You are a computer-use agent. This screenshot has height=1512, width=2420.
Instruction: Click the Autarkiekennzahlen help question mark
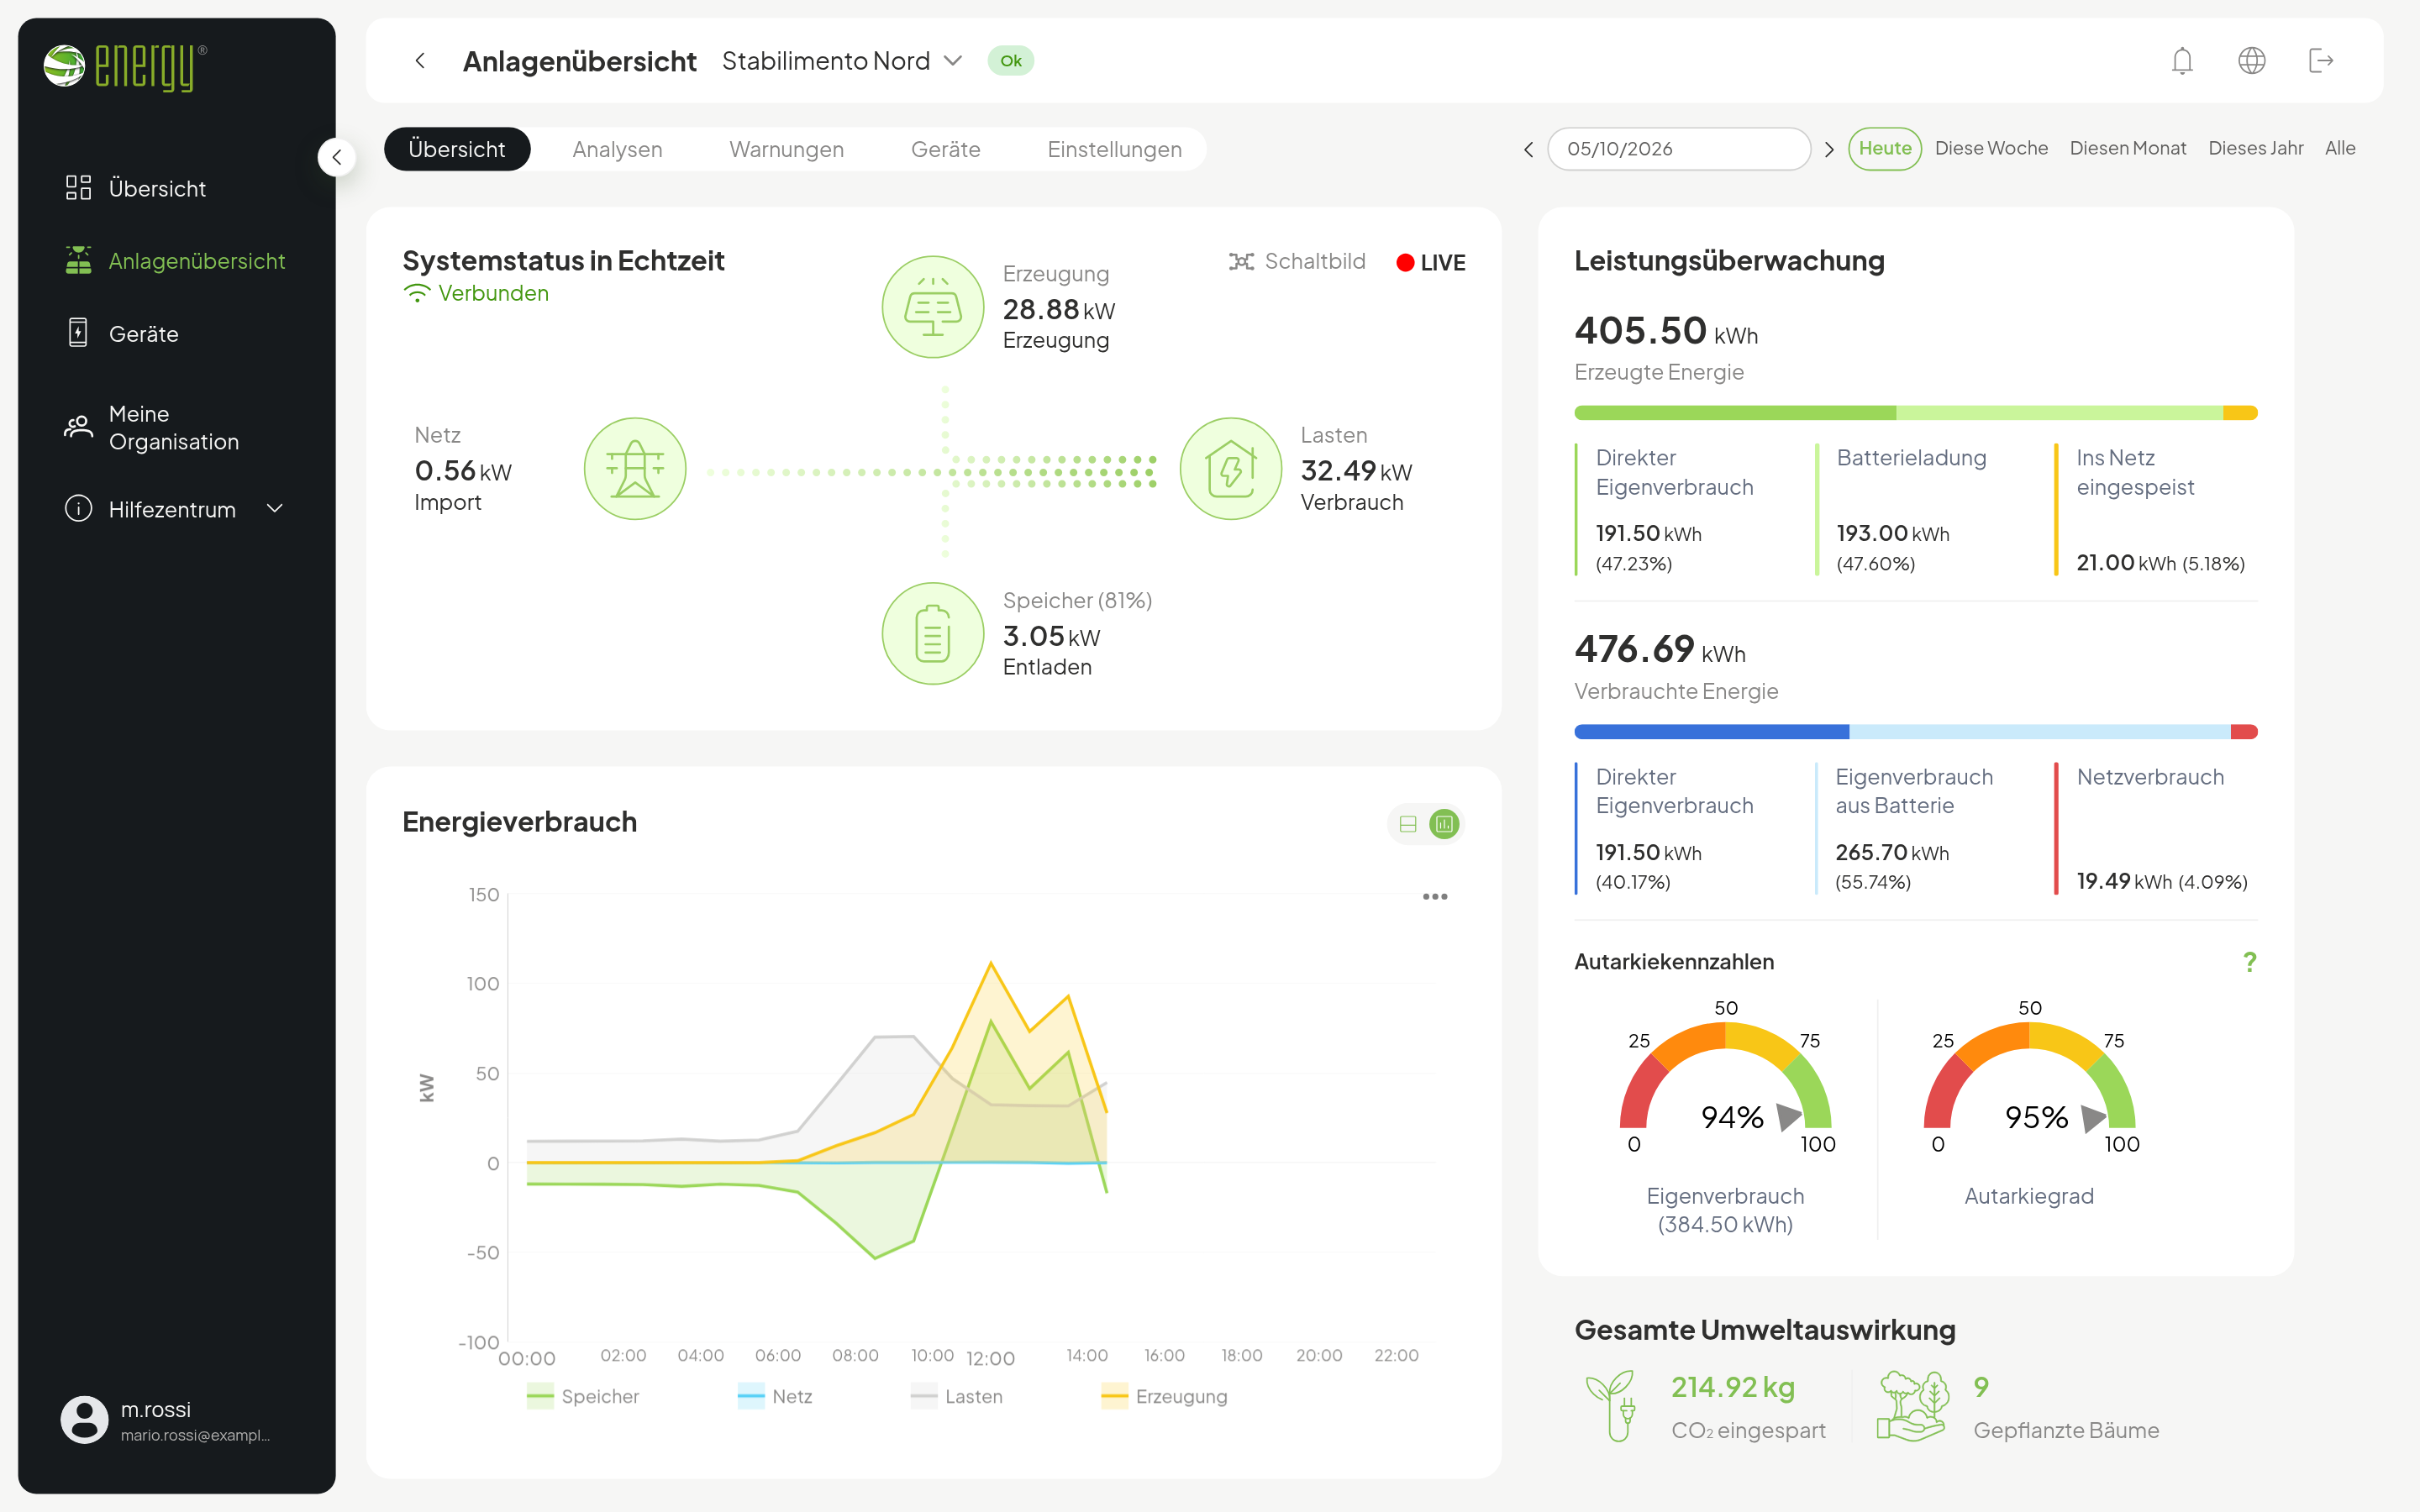pyautogui.click(x=2250, y=962)
